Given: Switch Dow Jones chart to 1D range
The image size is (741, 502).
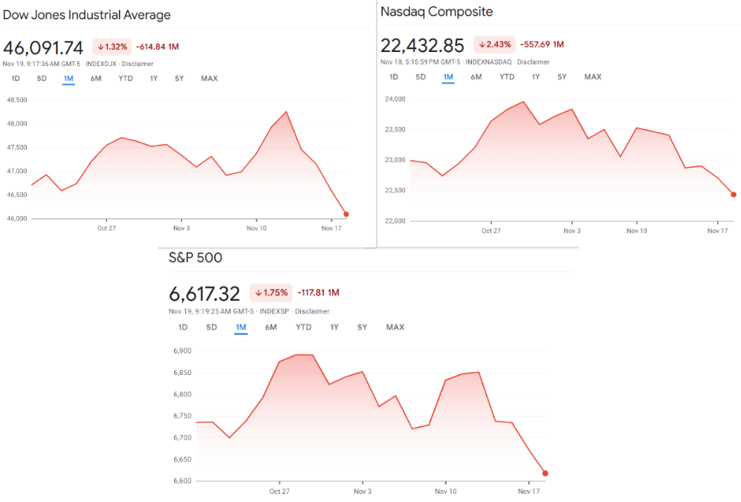Looking at the screenshot, I should (x=16, y=79).
